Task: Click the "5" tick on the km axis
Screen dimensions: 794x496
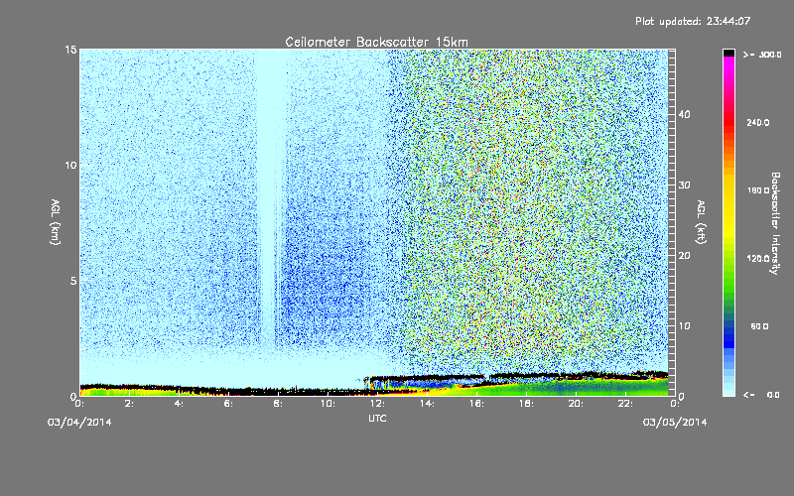Action: pos(73,281)
